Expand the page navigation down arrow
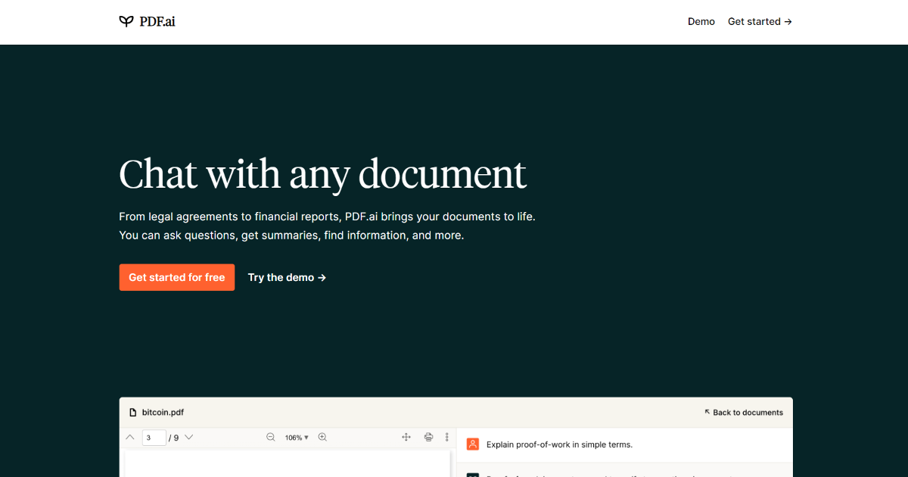Viewport: 908px width, 477px height. click(188, 437)
